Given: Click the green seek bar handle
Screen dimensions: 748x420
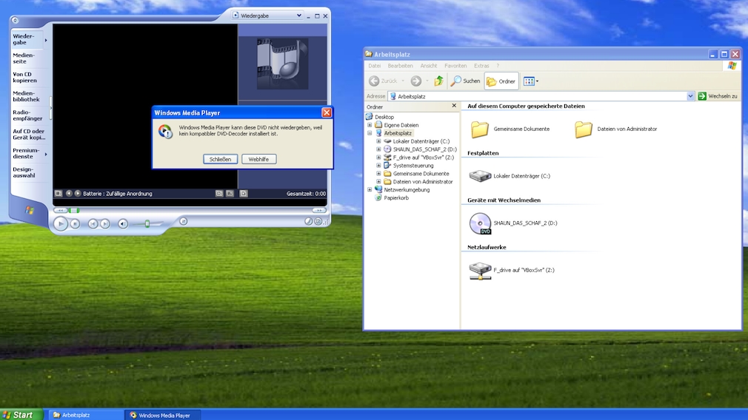Looking at the screenshot, I should (x=74, y=210).
